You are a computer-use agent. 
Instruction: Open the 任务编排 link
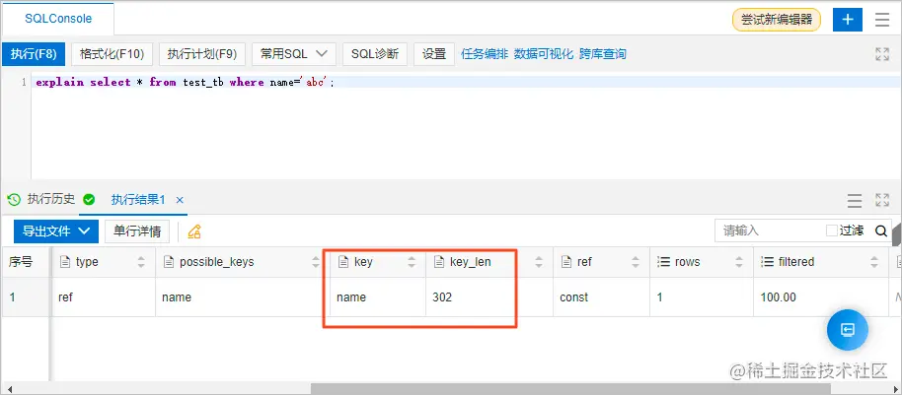485,54
